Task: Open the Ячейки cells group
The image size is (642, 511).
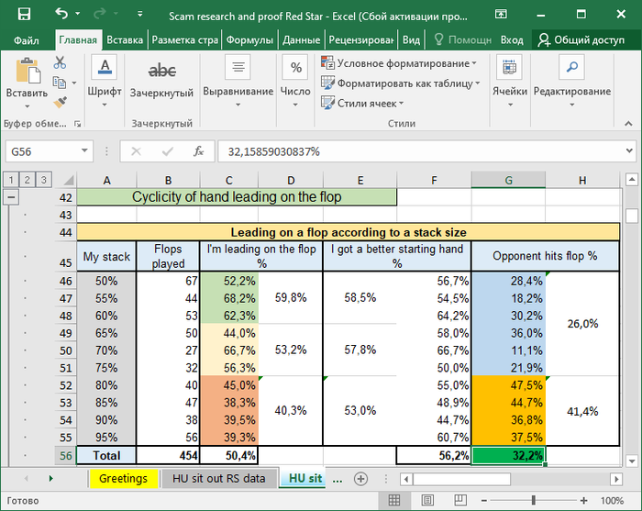Action: (510, 82)
